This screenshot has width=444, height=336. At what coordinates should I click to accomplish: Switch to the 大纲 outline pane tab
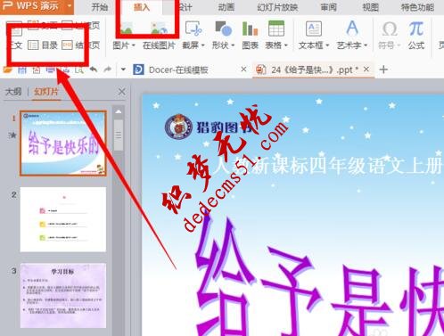pyautogui.click(x=13, y=92)
